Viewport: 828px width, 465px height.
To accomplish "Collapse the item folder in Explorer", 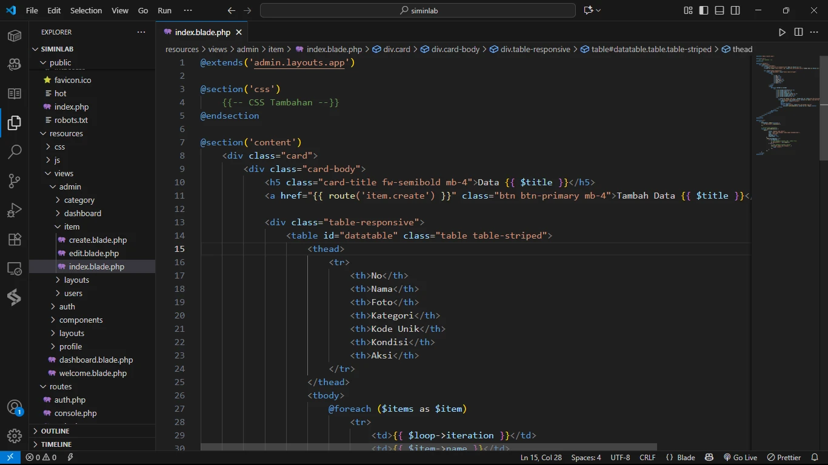I will pyautogui.click(x=72, y=226).
